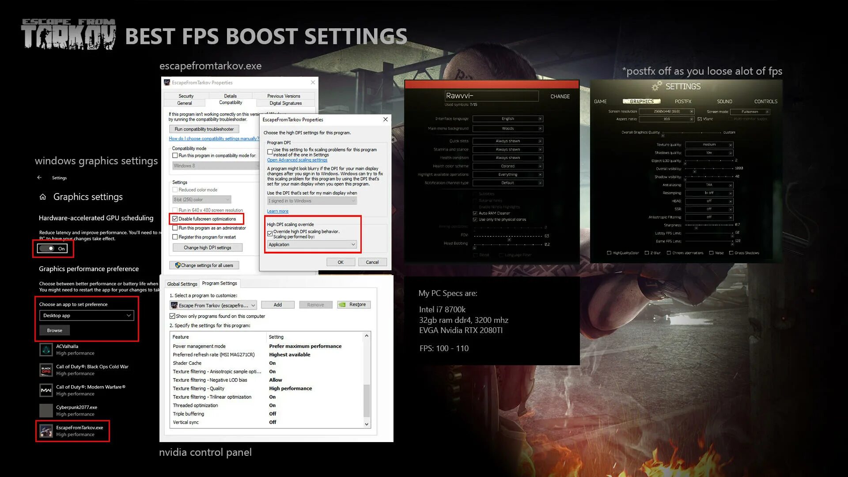Uncheck Disable fullscreen optimizations
This screenshot has width=848, height=477.
tap(175, 219)
